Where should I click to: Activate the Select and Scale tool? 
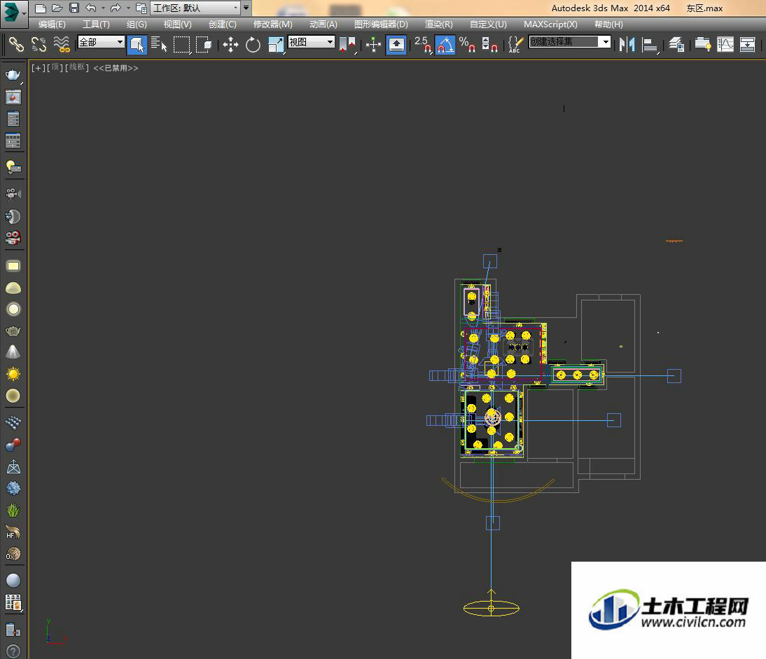coord(276,44)
